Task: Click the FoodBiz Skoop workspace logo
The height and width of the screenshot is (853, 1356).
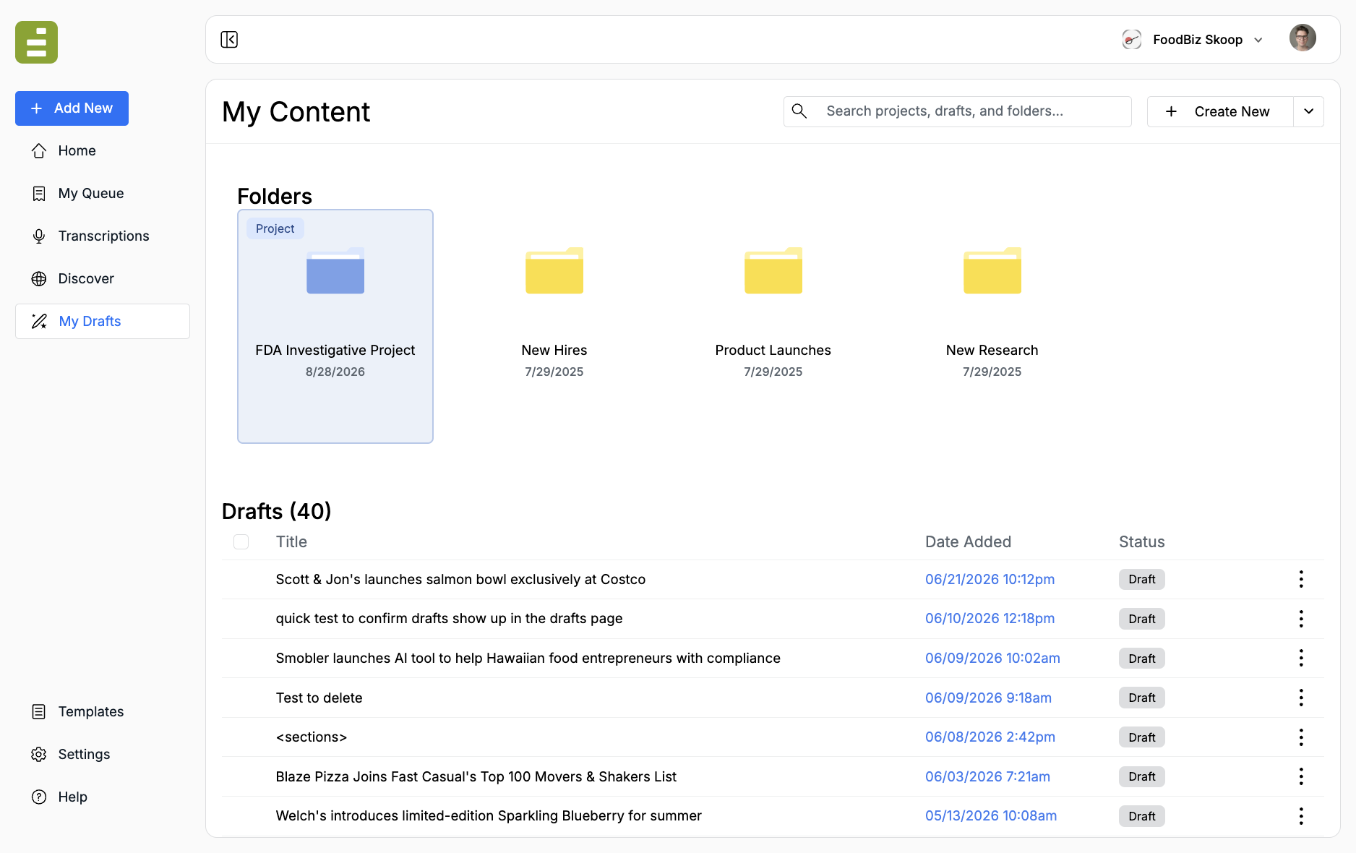Action: coord(1131,39)
